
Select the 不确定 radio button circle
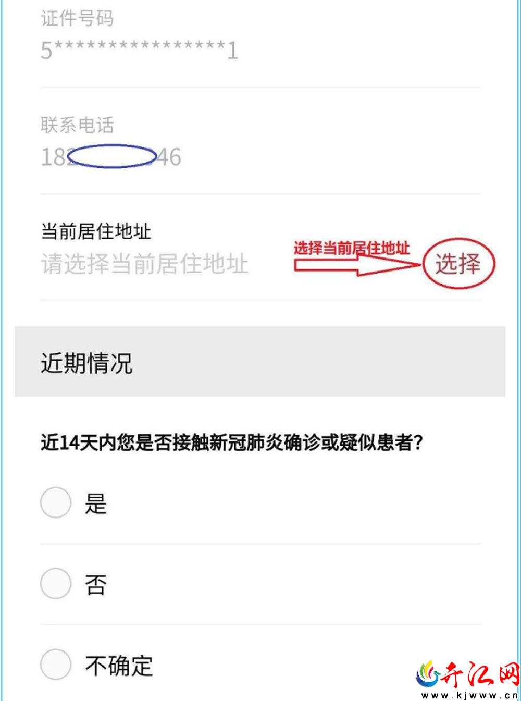(x=56, y=665)
